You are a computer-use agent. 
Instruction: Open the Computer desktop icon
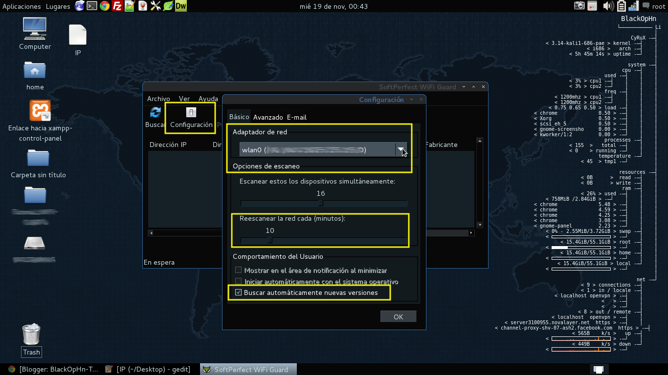35,34
